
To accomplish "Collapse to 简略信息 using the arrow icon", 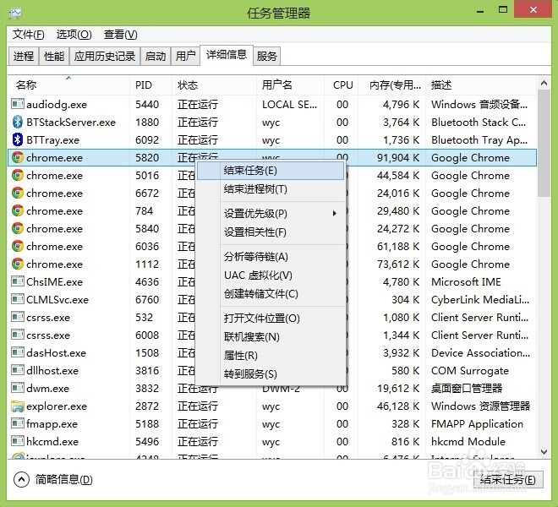I will click(x=21, y=480).
